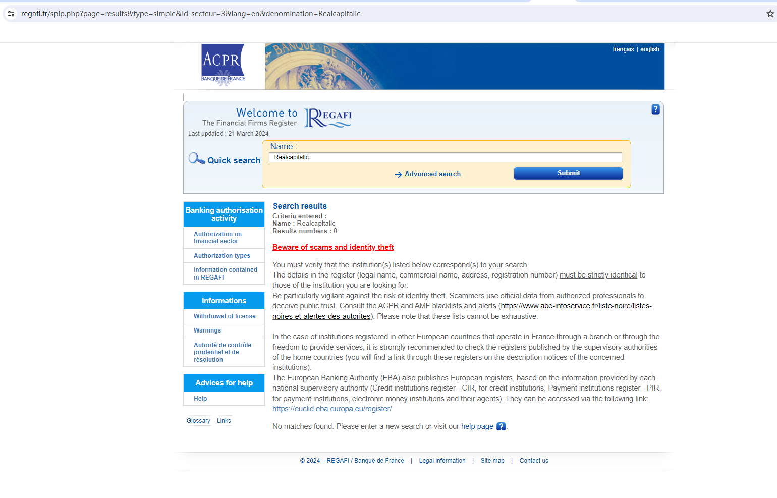This screenshot has width=777, height=498.
Task: Open the euclid.eba.europa.eu register link
Action: click(332, 409)
